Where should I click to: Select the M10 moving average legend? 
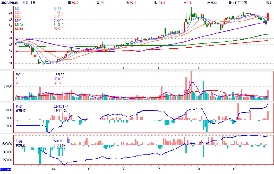pos(18,12)
